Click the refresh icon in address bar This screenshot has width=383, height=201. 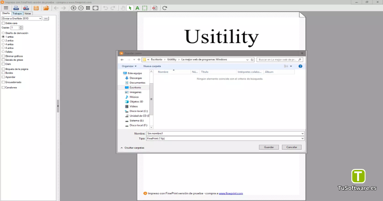click(252, 60)
